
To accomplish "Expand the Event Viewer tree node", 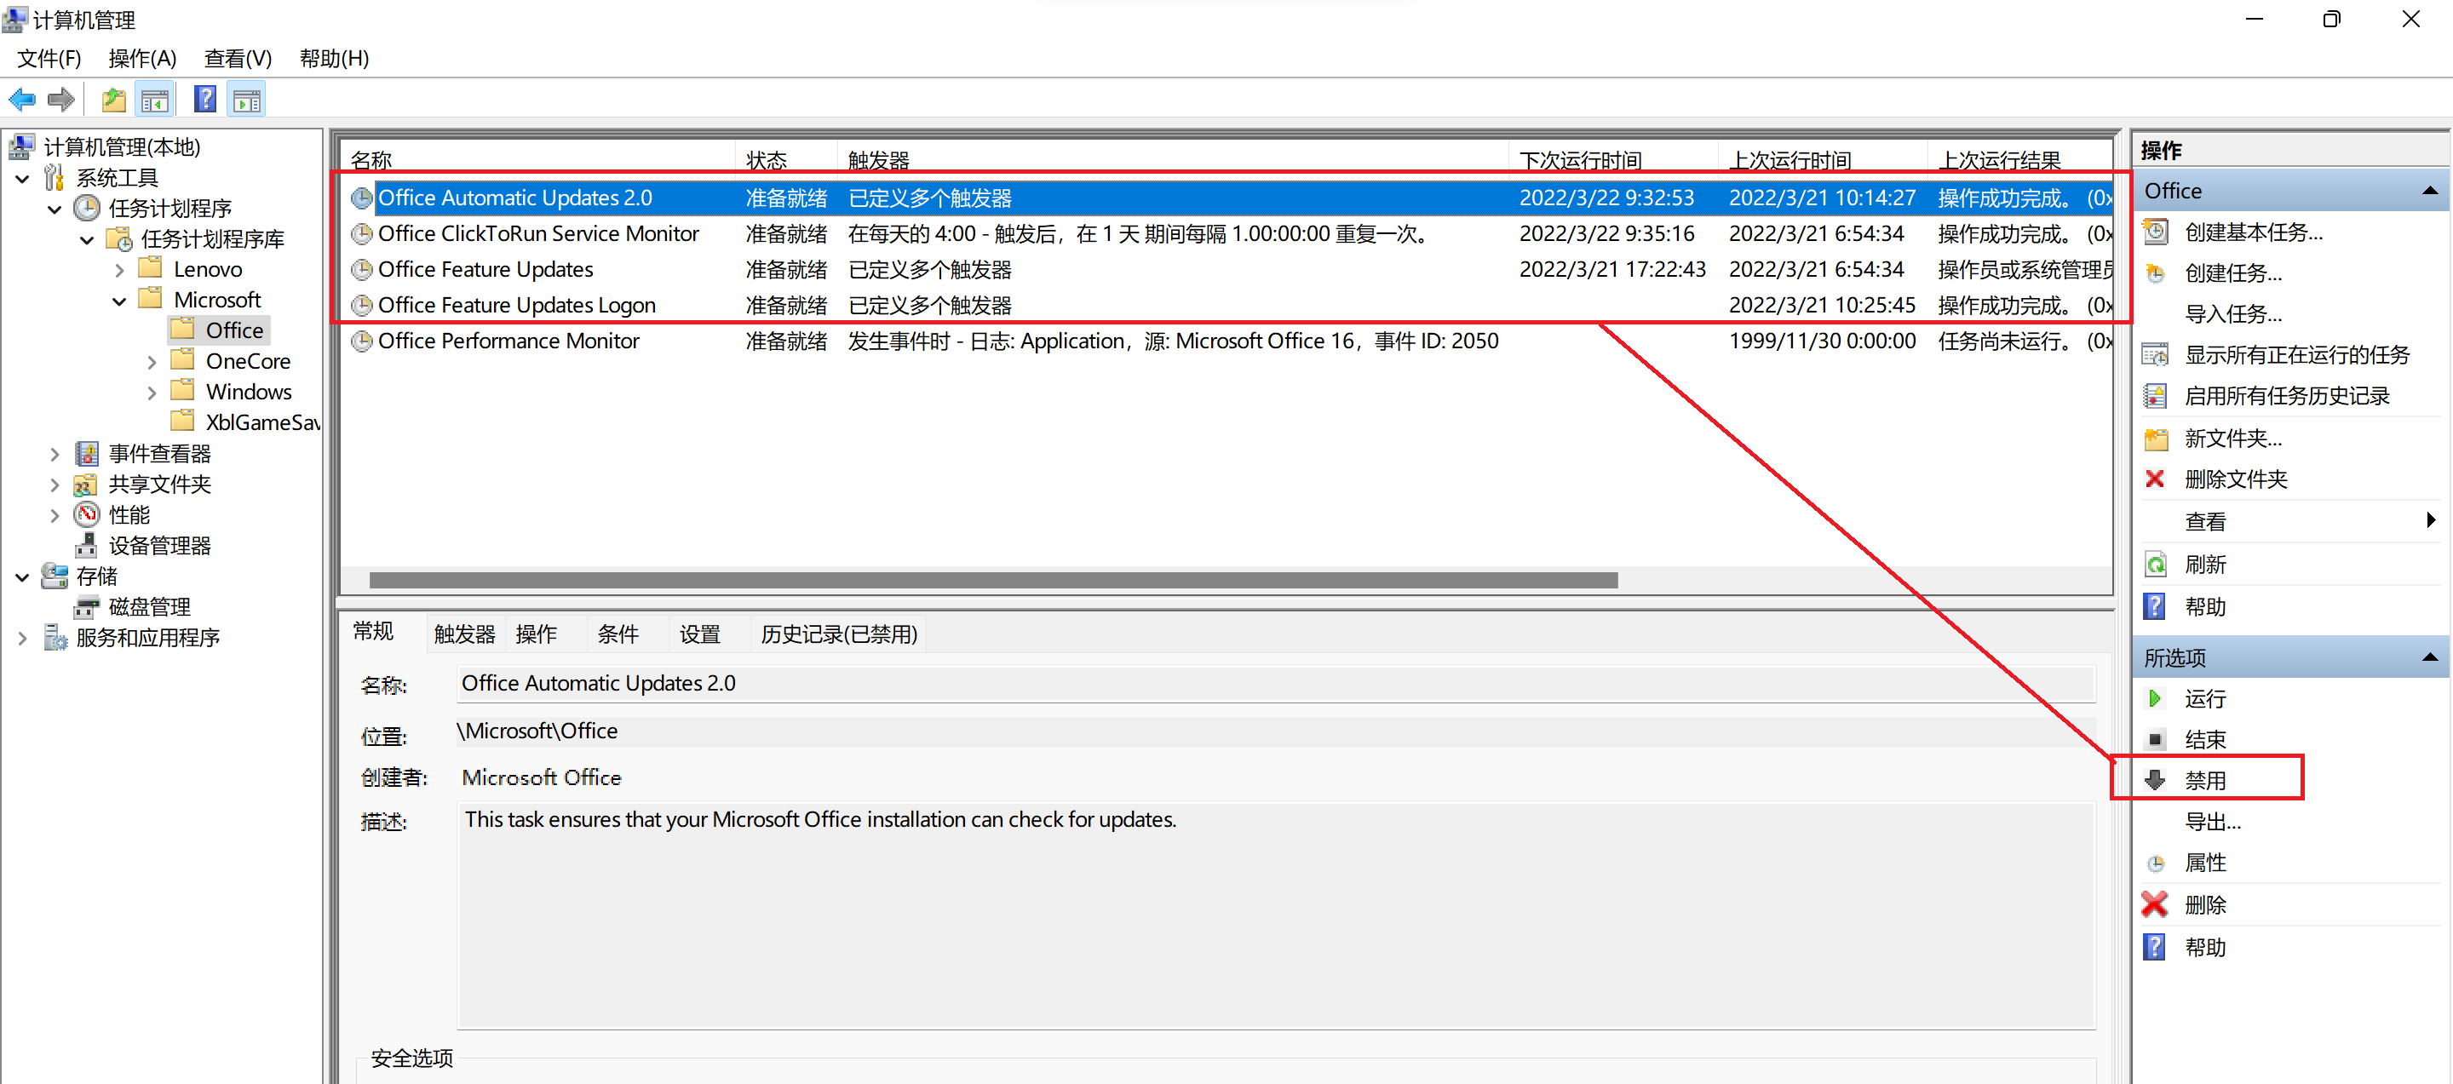I will [x=55, y=454].
